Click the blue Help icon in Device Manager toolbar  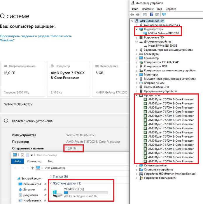point(152,15)
